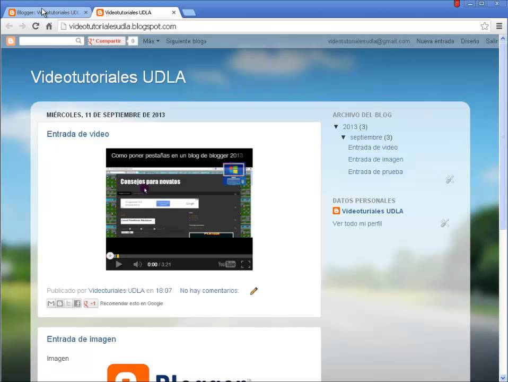Open video on YouTube via logo

coord(227,264)
